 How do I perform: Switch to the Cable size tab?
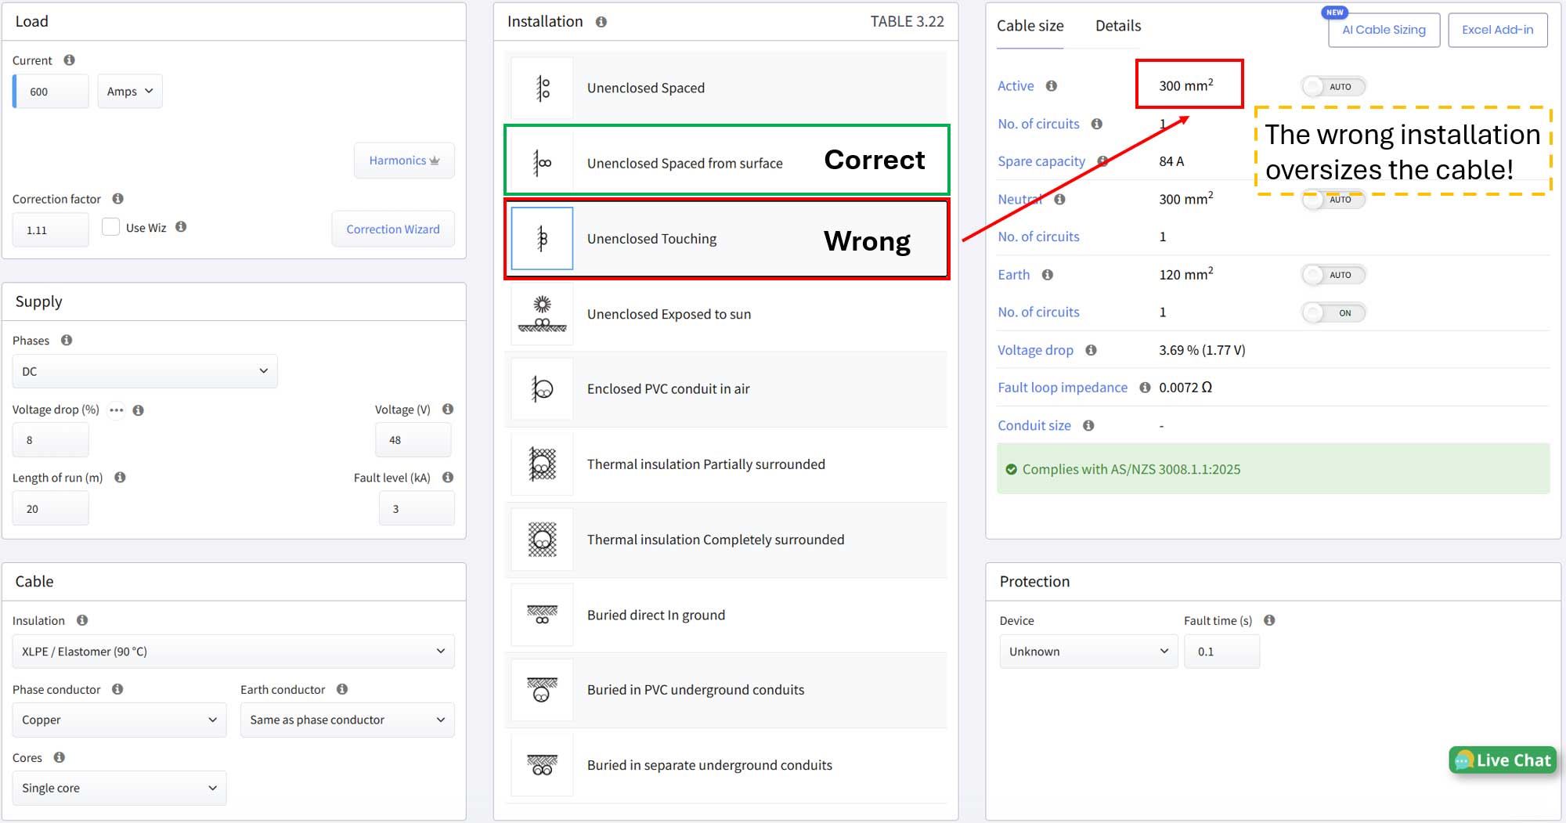[x=1030, y=26]
